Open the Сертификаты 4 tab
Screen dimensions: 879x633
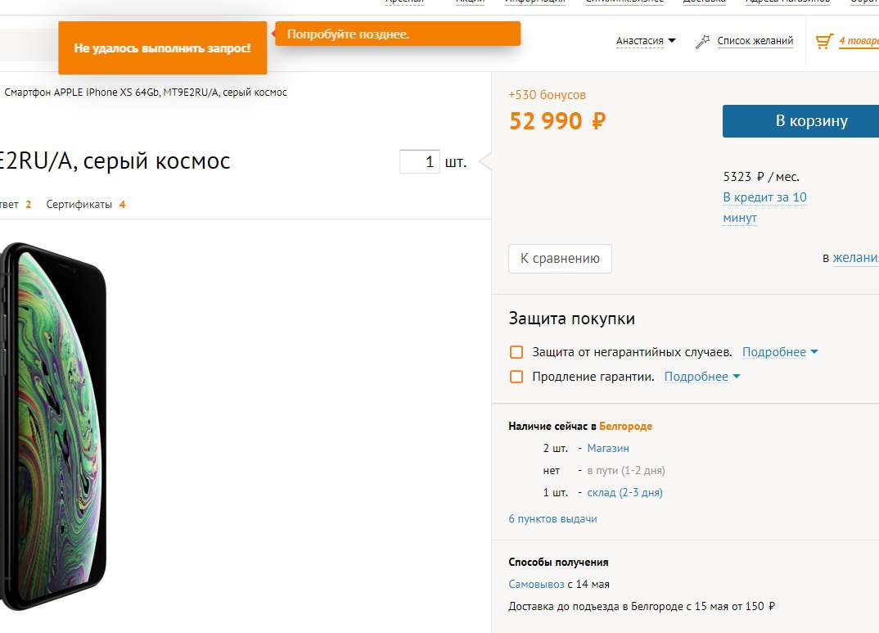[86, 205]
